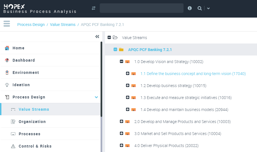Select Organization in the sidebar
This screenshot has height=152, width=257.
click(x=32, y=122)
